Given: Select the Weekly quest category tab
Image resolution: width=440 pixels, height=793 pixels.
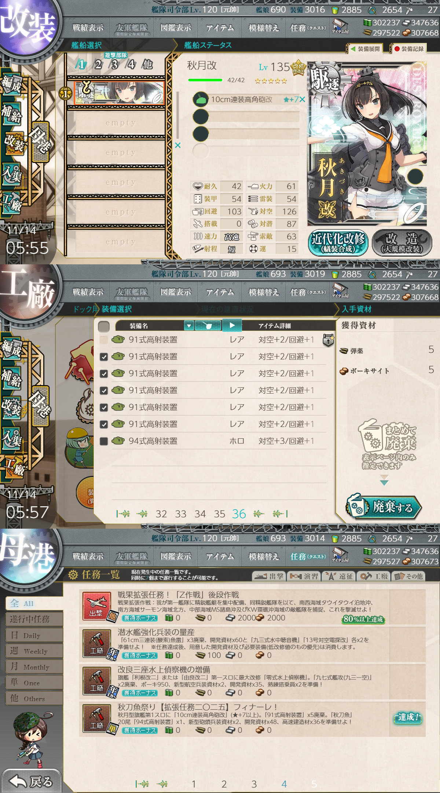Looking at the screenshot, I should point(34,651).
